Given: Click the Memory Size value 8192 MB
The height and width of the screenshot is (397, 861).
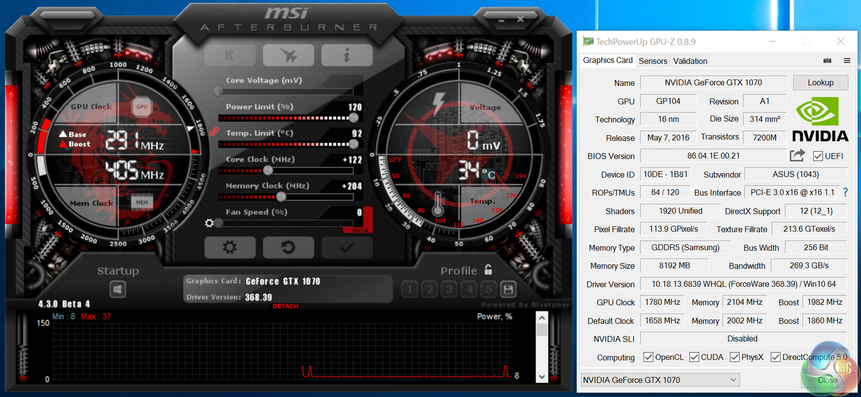Looking at the screenshot, I should coord(674,265).
